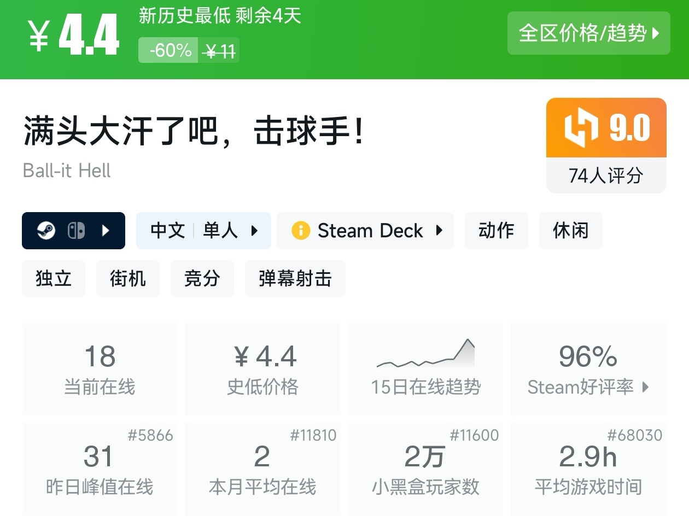689x527 pixels.
Task: Tap the 小黑盒玩家数 stat card
Action: pyautogui.click(x=425, y=469)
